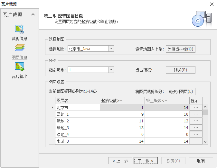Click the 终止级数 cell of 绿地_4
The width and height of the screenshot is (217, 168).
[167, 135]
